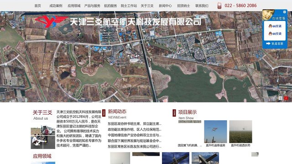Click the 我是客服 arrow button
This screenshot has height=164, width=292.
pos(275,44)
